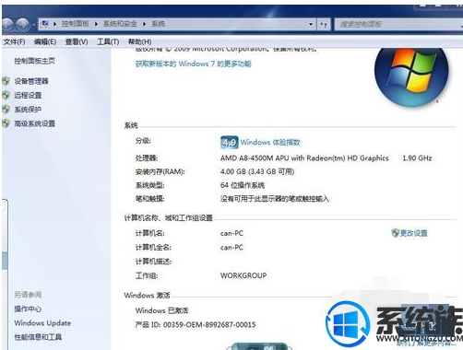Image resolution: width=463 pixels, height=350 pixels.
Task: Open the 编辑(E) menu
Action: (45, 41)
